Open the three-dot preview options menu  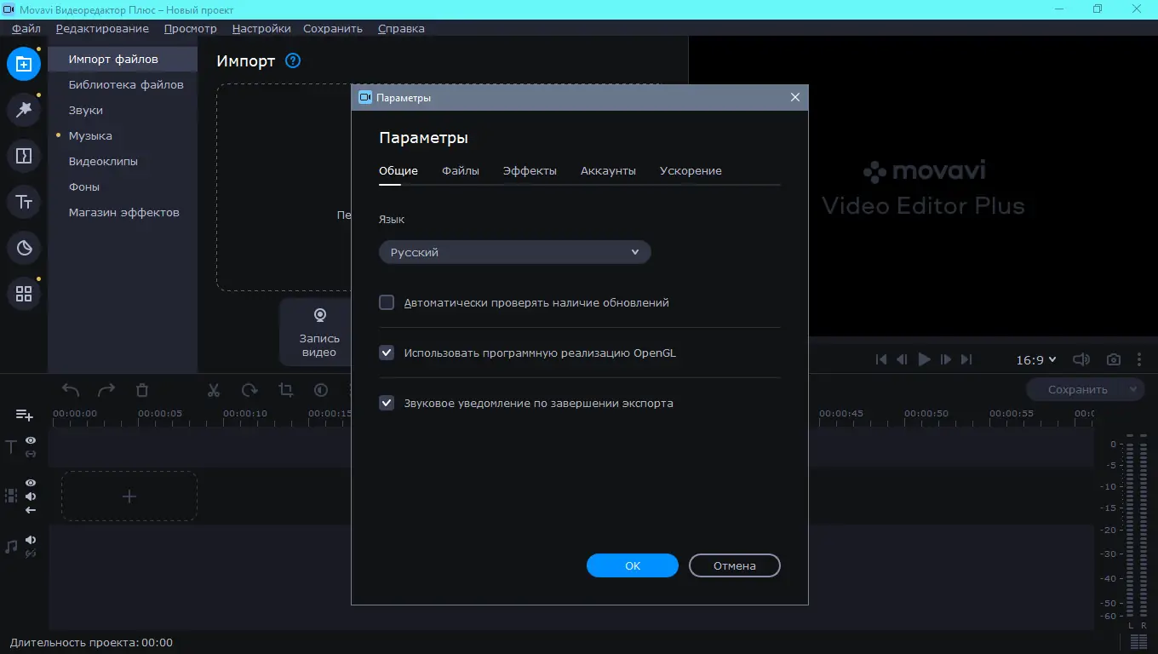[1139, 359]
